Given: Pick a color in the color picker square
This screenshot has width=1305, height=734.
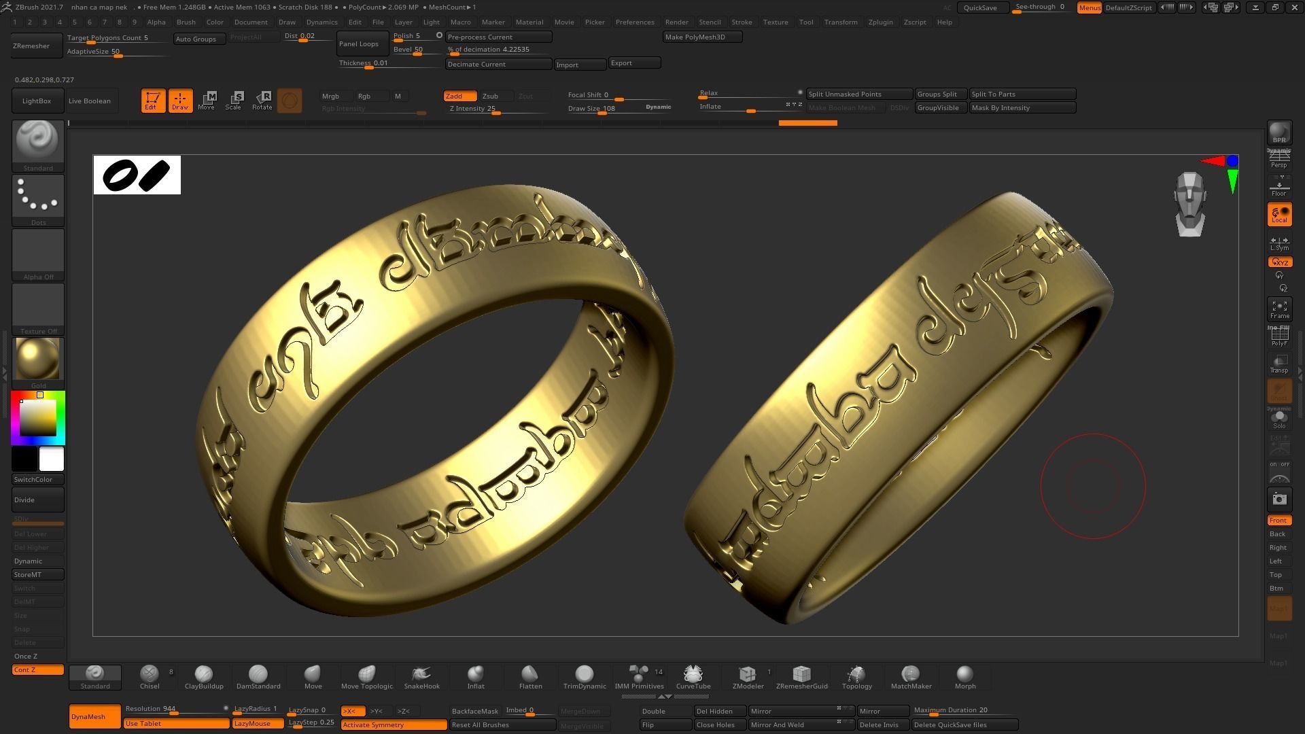Looking at the screenshot, I should pyautogui.click(x=37, y=418).
